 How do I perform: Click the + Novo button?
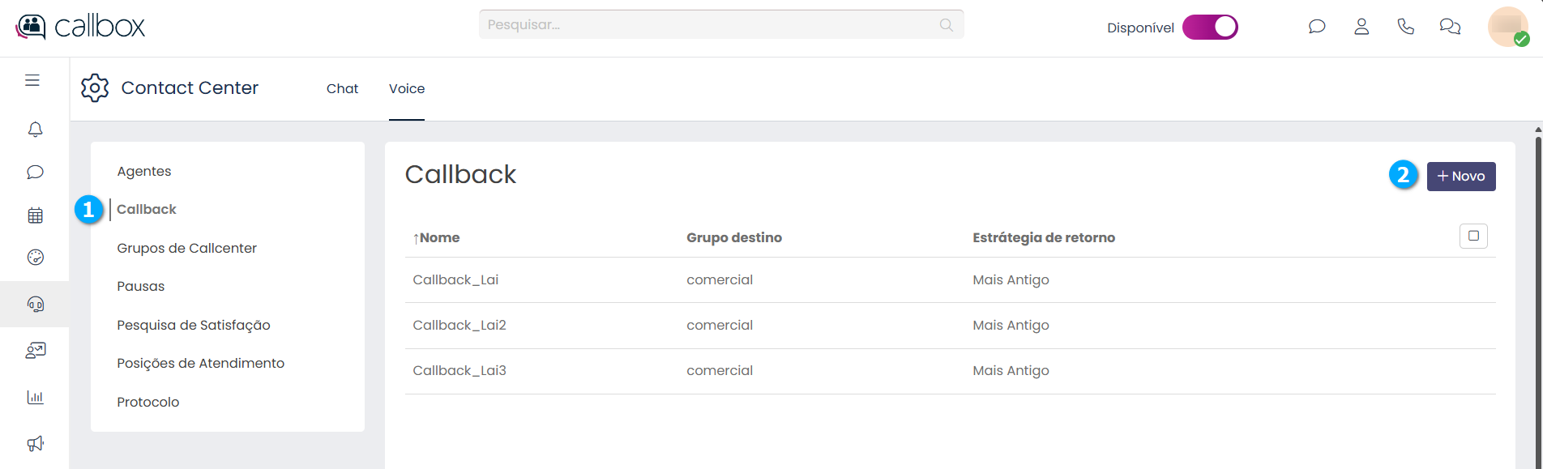pyautogui.click(x=1460, y=176)
